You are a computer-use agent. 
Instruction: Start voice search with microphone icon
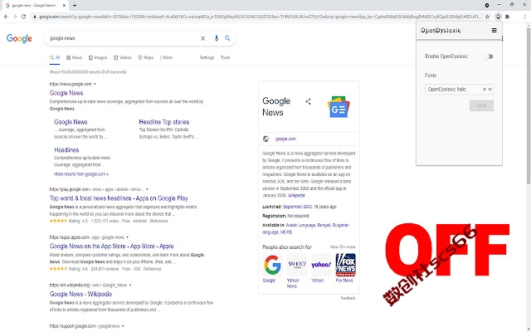pos(217,38)
